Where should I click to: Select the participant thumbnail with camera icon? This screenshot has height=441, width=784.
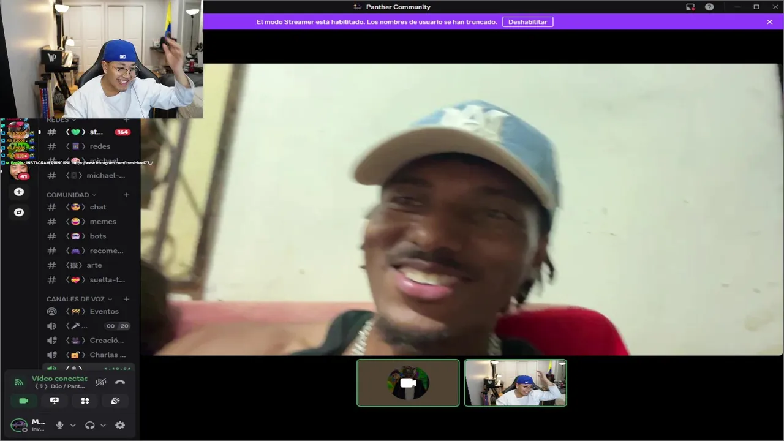(x=408, y=383)
